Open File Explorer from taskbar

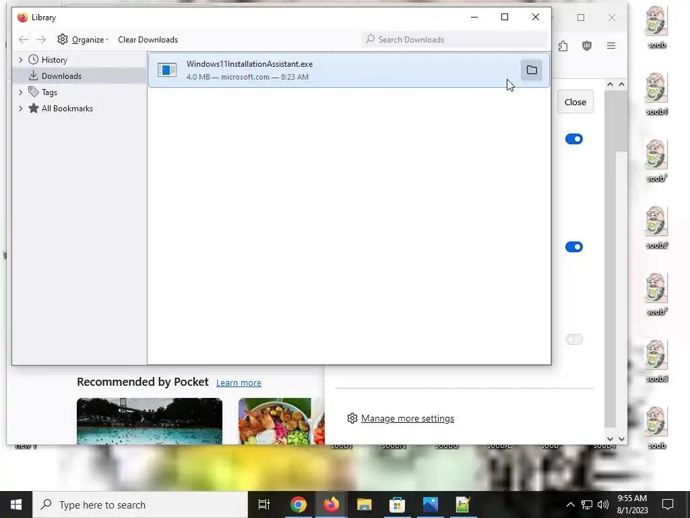click(x=365, y=505)
